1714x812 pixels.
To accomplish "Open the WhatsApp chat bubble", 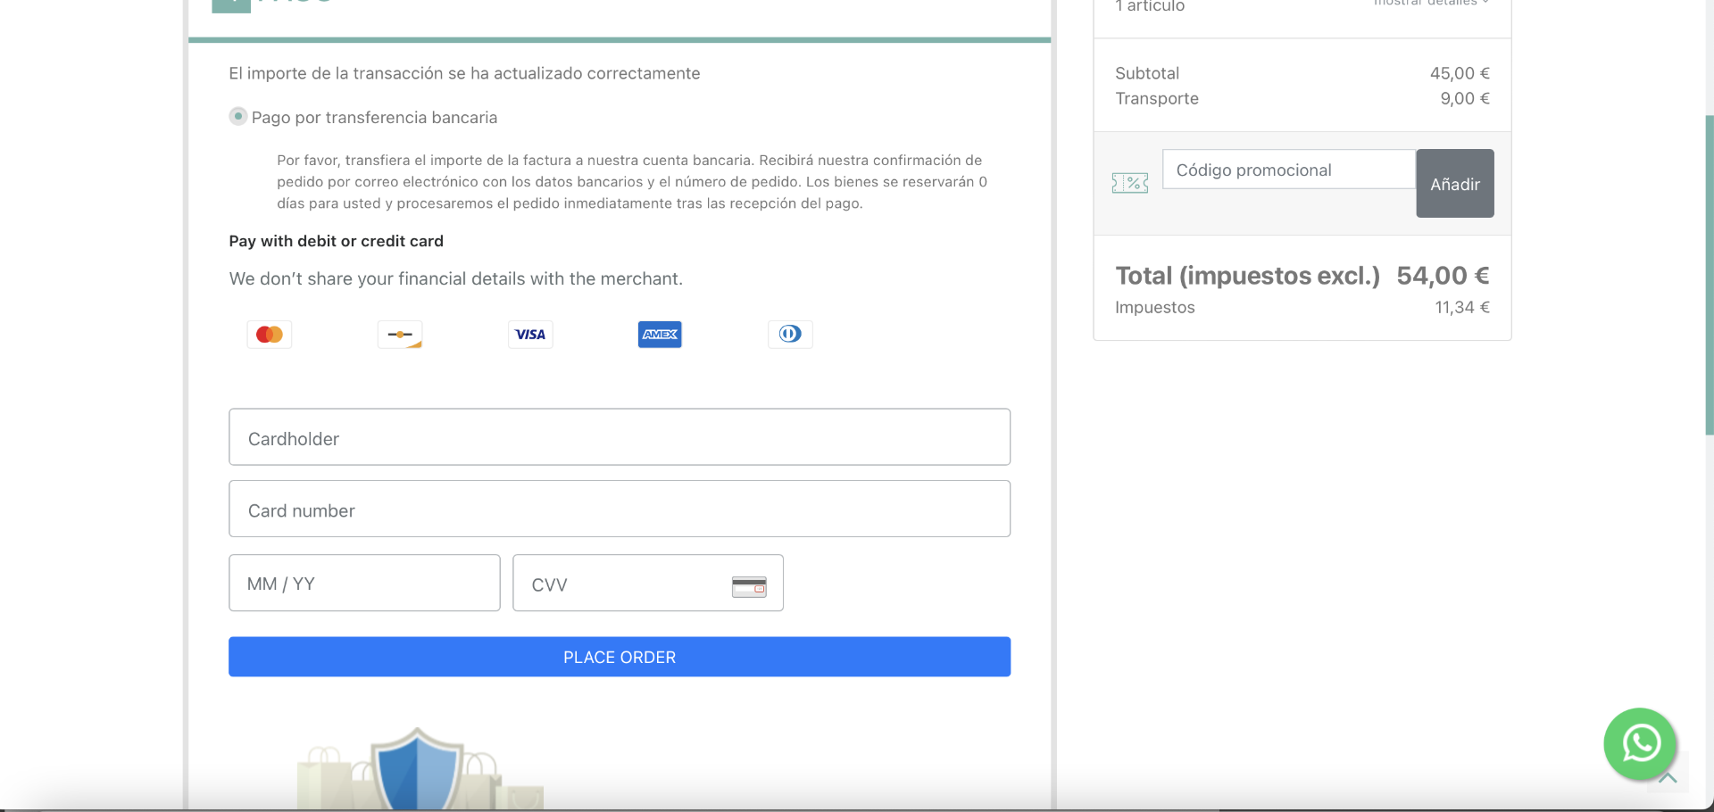I will (1640, 743).
